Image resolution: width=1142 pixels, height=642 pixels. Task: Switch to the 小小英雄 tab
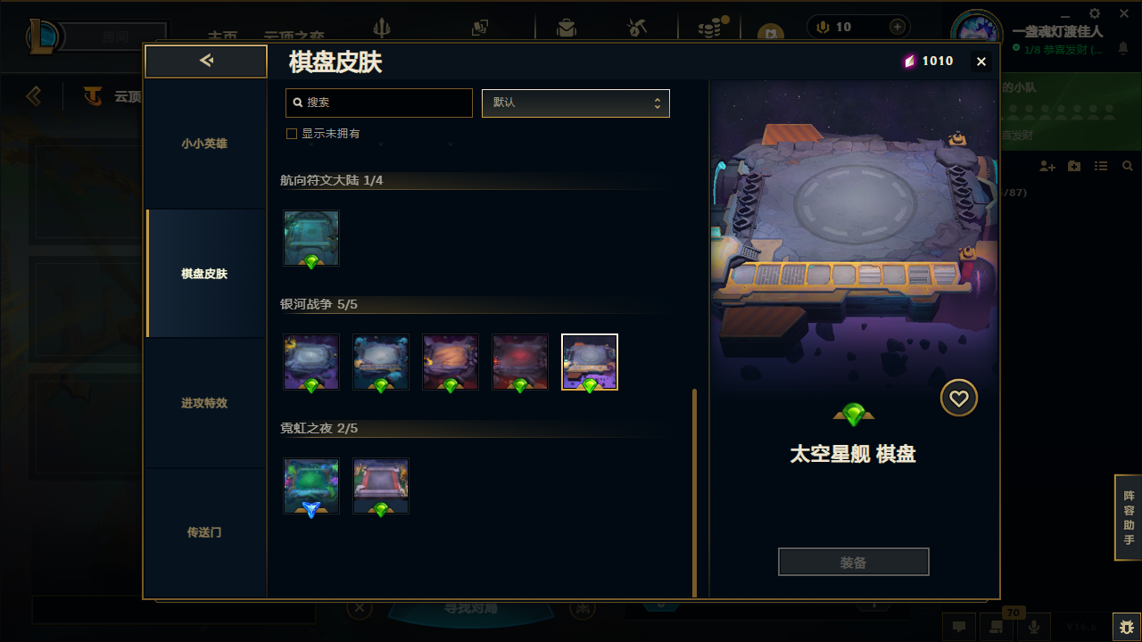click(x=204, y=144)
